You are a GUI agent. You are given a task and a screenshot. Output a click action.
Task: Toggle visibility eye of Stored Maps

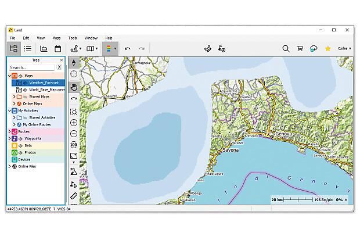click(25, 96)
